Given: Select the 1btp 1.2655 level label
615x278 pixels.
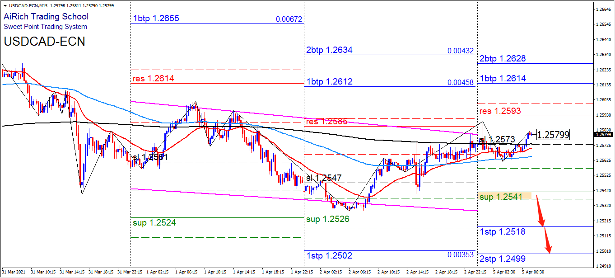Looking at the screenshot, I should (x=156, y=19).
